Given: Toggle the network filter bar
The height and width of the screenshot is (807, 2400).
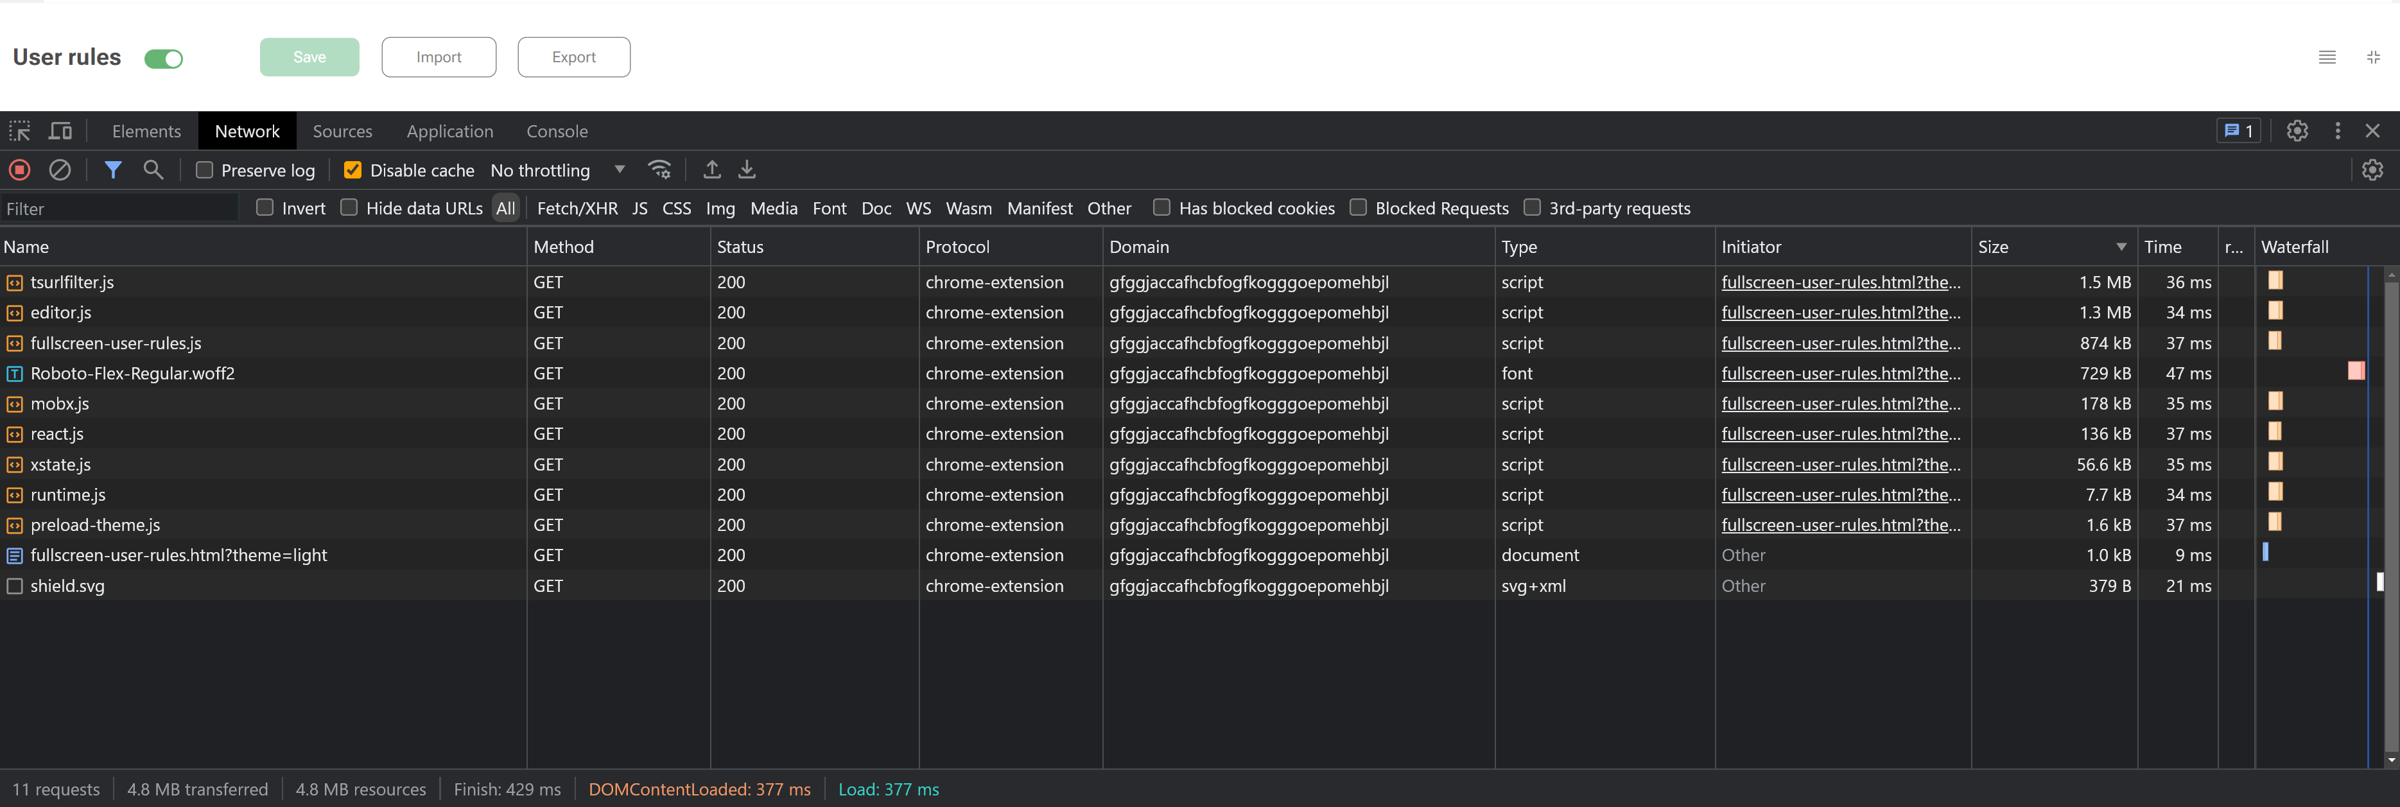Looking at the screenshot, I should 113,169.
